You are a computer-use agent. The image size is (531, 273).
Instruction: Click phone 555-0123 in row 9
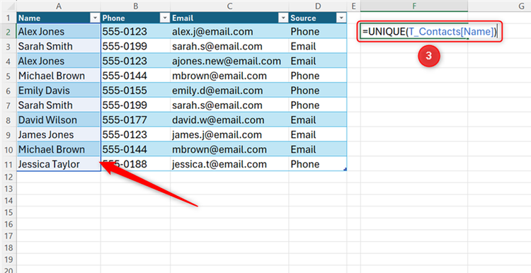point(135,134)
